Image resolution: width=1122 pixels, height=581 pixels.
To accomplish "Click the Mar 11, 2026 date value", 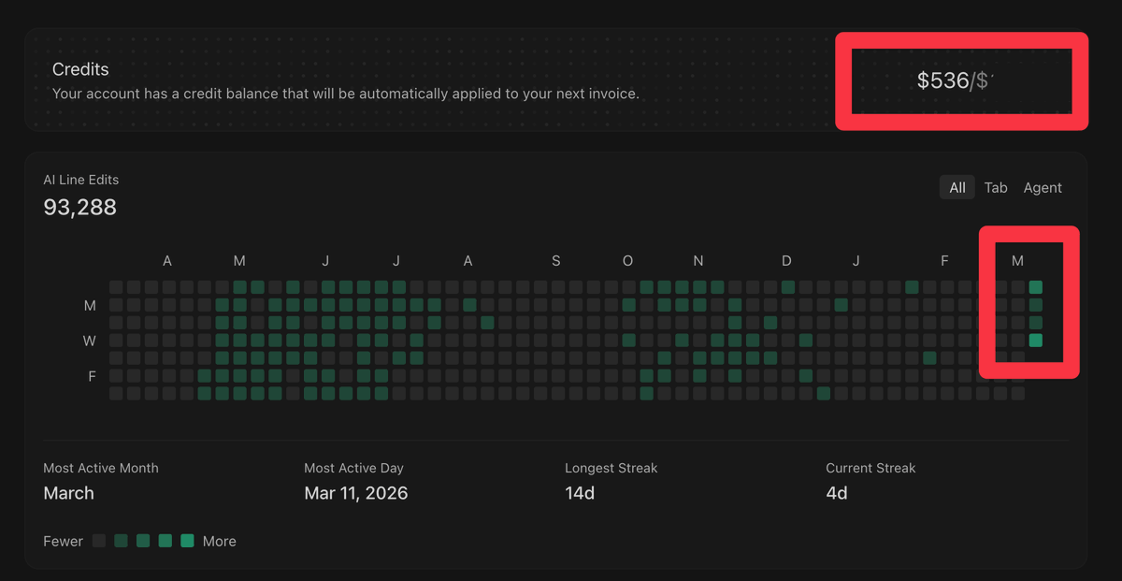I will [356, 493].
